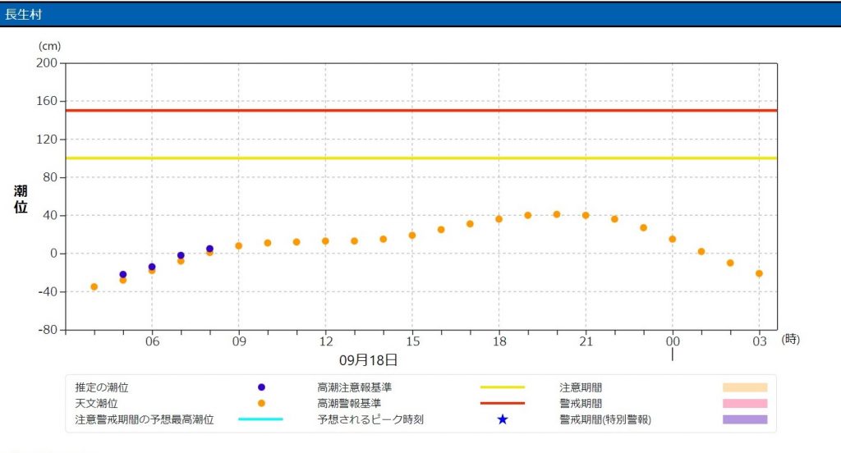This screenshot has height=453, width=841.
Task: Click the blue estimated tide dot at 08 o'clock
Action: click(x=209, y=249)
